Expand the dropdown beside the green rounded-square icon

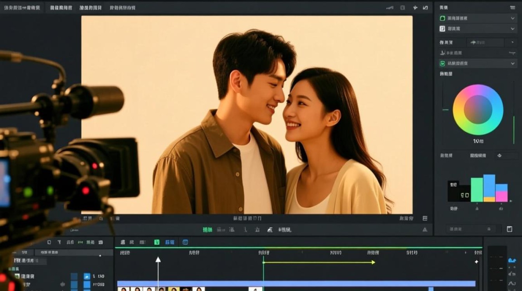(513, 18)
